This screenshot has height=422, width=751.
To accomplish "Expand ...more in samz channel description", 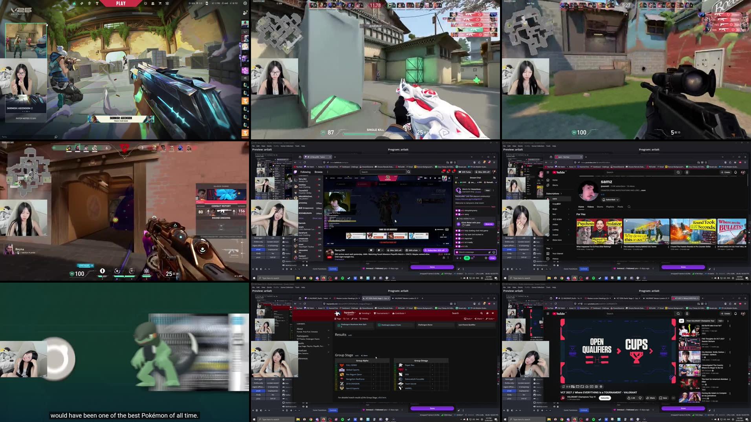I will pos(643,190).
